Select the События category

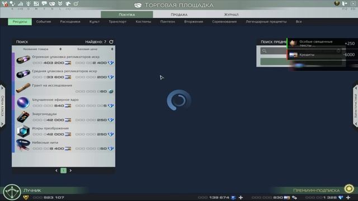point(44,22)
